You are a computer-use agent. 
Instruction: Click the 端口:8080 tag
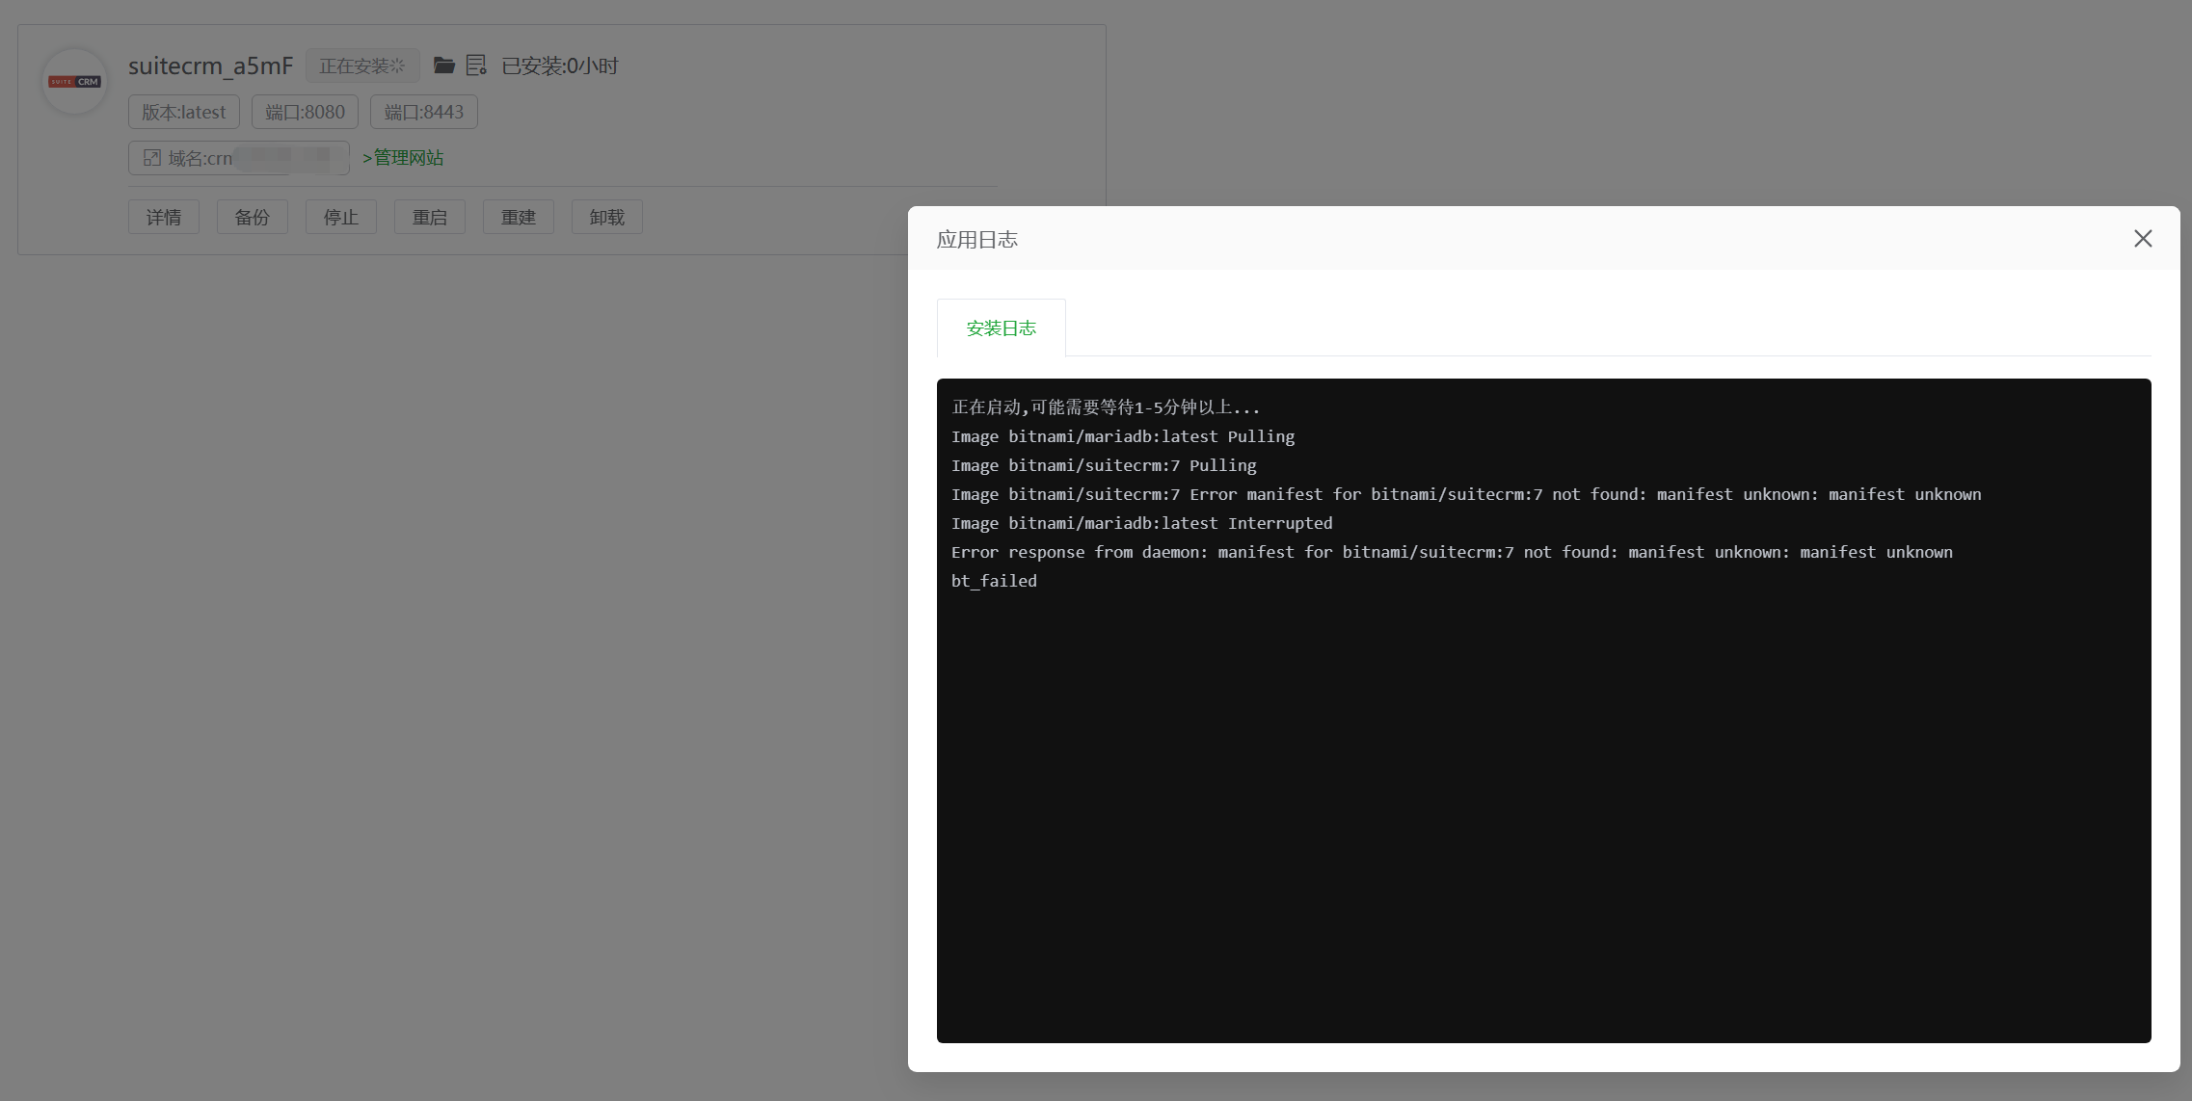tap(305, 112)
